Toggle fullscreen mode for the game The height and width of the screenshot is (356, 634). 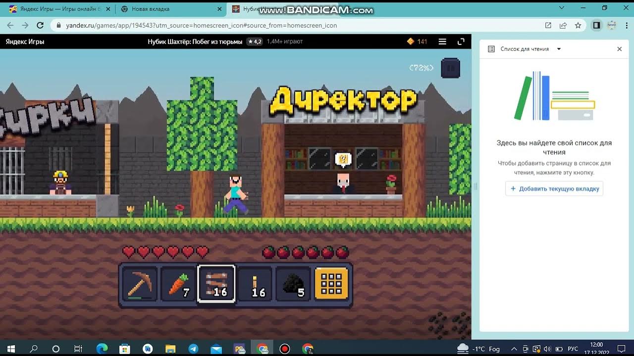[x=461, y=42]
